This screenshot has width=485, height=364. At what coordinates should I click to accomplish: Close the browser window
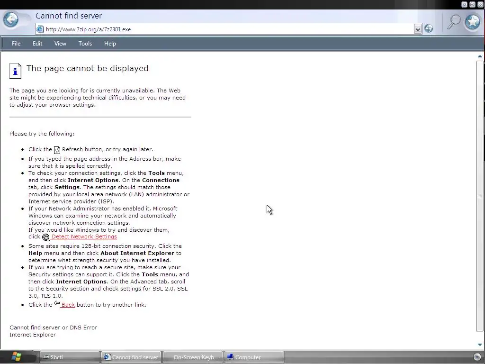480,4
